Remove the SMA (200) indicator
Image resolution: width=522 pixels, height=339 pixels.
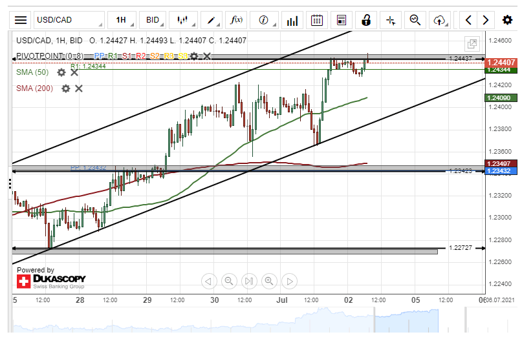pyautogui.click(x=79, y=88)
